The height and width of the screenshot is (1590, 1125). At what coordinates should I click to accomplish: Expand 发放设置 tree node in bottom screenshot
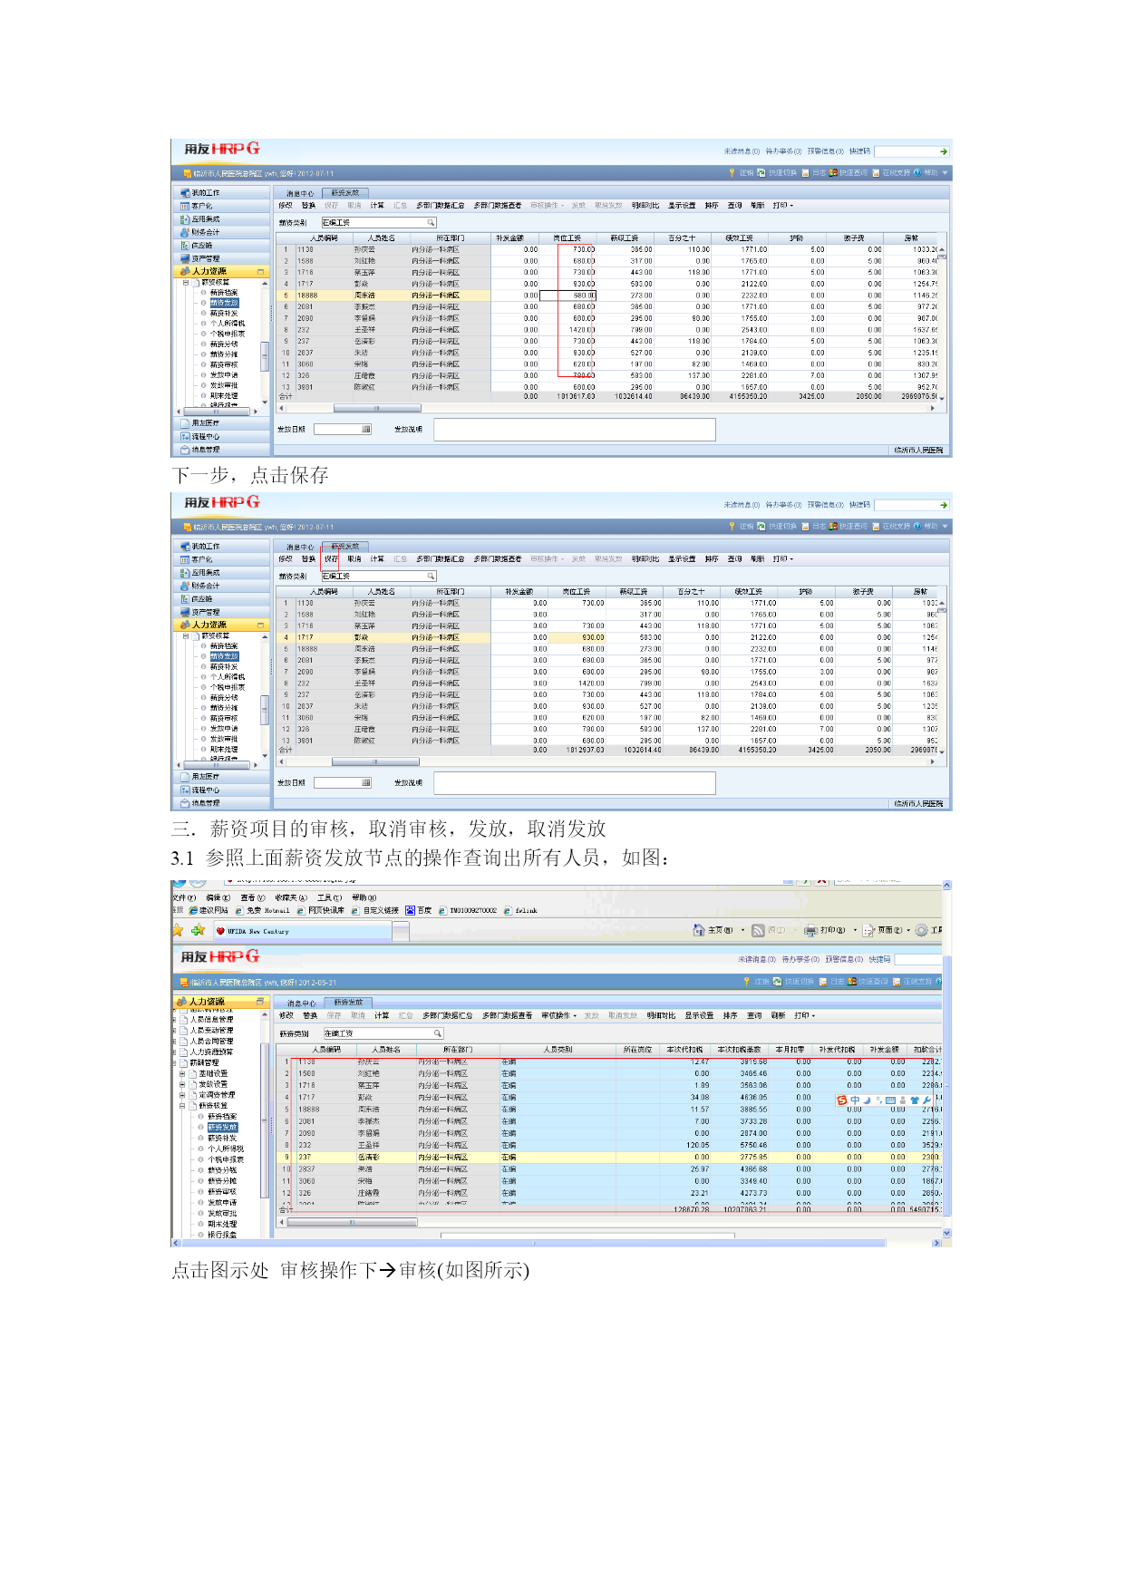(x=182, y=1084)
